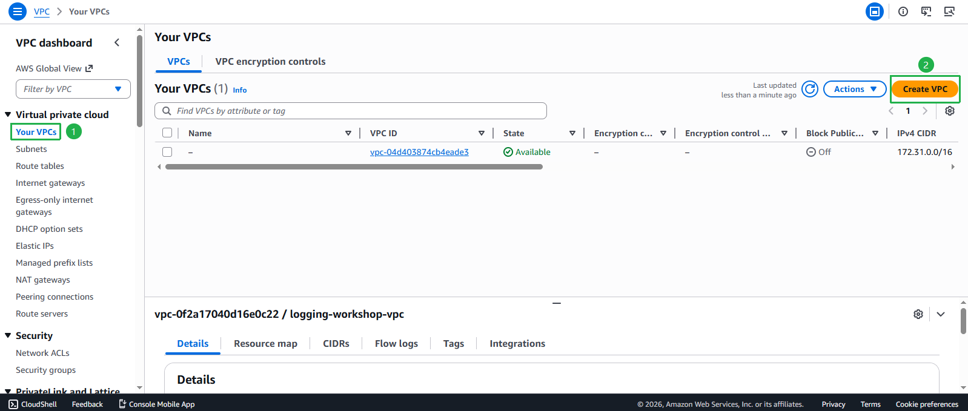Image resolution: width=968 pixels, height=411 pixels.
Task: Click the table horizontal scrollbar
Action: tap(354, 167)
